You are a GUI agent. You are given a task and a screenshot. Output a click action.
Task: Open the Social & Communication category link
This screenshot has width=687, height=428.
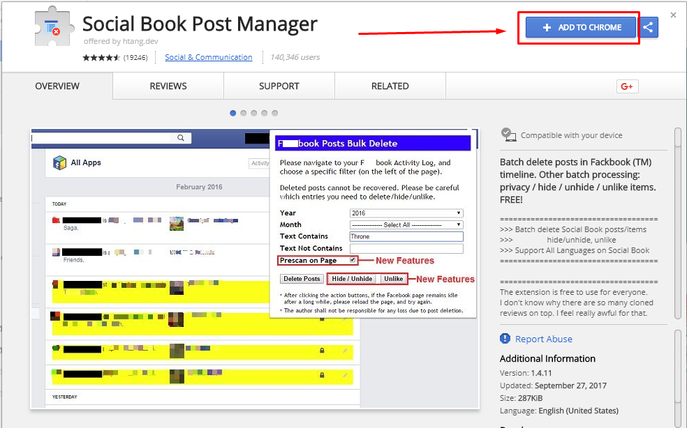click(x=209, y=57)
